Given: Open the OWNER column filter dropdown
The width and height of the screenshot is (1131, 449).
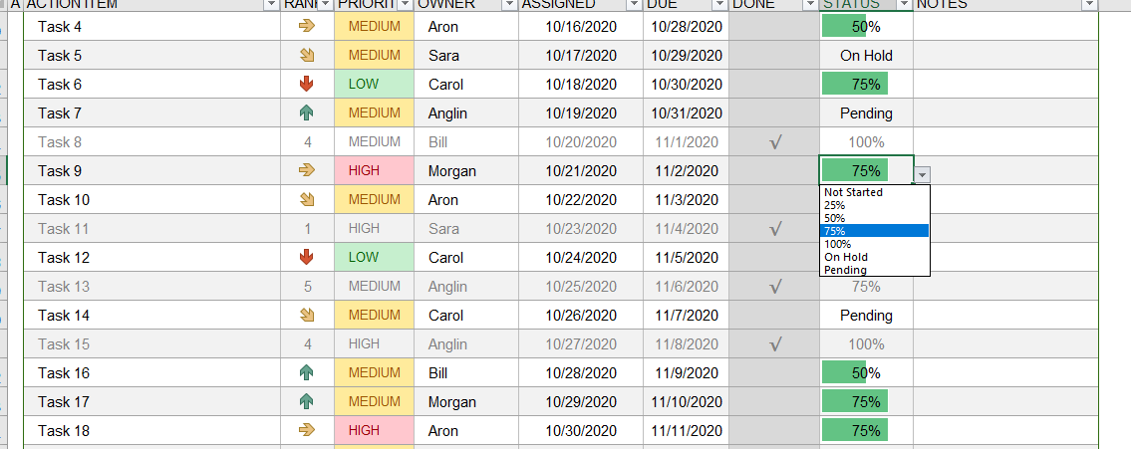Looking at the screenshot, I should 509,4.
